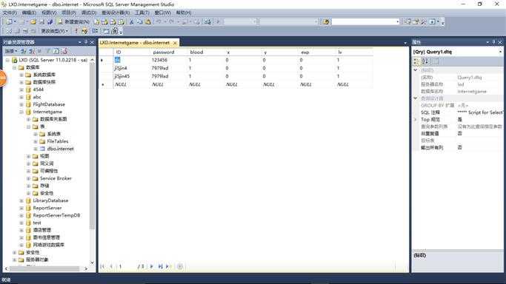This screenshot has height=284, width=506.
Task: Click the Add Group By icon in designer toolbar
Action: [x=95, y=31]
